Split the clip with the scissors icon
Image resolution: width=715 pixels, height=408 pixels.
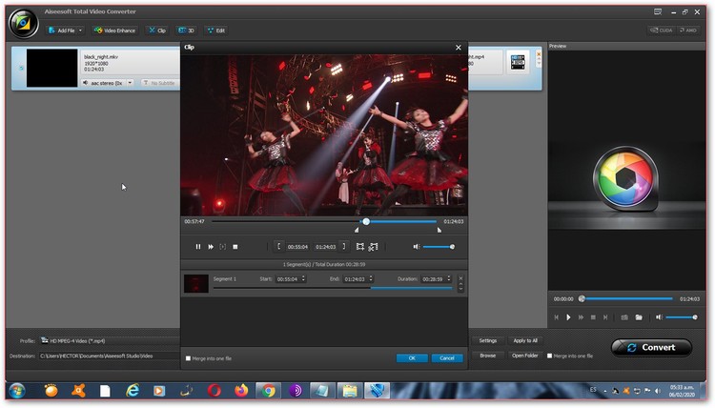coord(373,247)
